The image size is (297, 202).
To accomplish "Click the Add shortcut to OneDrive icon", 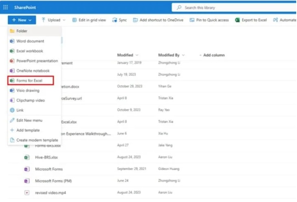I will 135,20.
